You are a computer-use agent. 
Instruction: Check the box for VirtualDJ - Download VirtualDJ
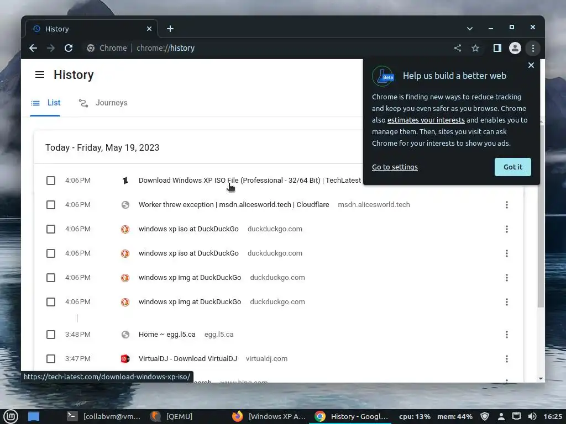coord(51,359)
